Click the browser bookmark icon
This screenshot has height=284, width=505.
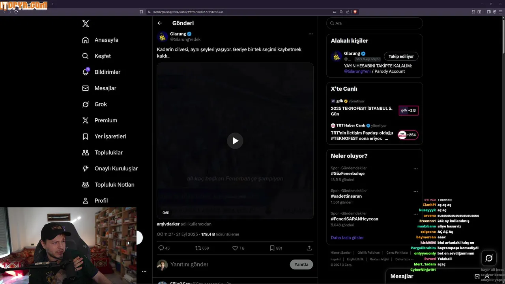pyautogui.click(x=141, y=12)
